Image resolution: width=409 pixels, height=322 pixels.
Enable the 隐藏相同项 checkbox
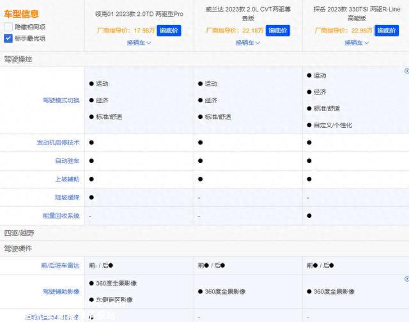8,27
